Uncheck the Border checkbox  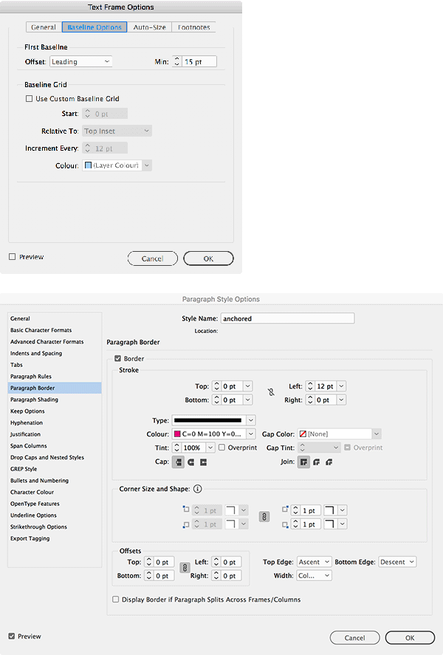117,359
